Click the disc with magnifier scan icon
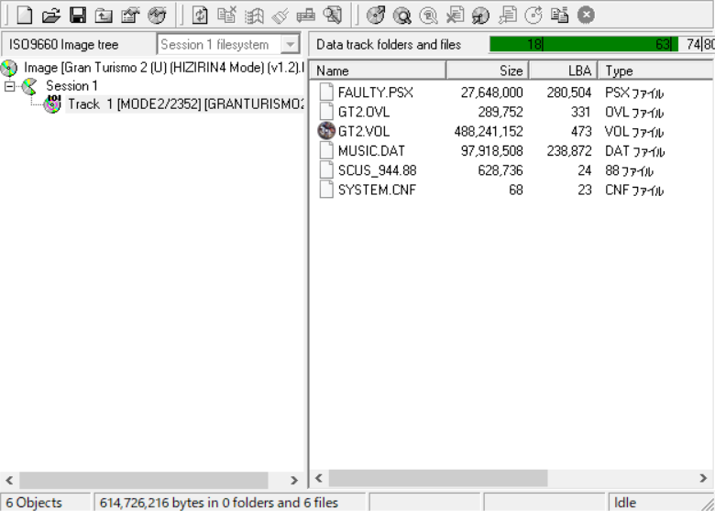The height and width of the screenshot is (511, 715). coord(402,16)
